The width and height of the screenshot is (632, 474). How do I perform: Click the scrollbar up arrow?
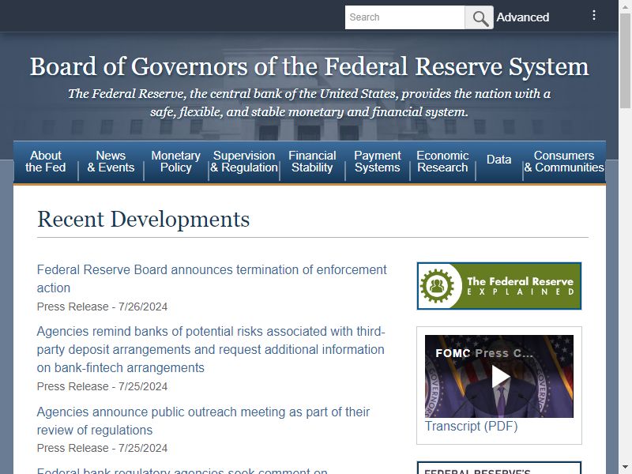pos(626,6)
